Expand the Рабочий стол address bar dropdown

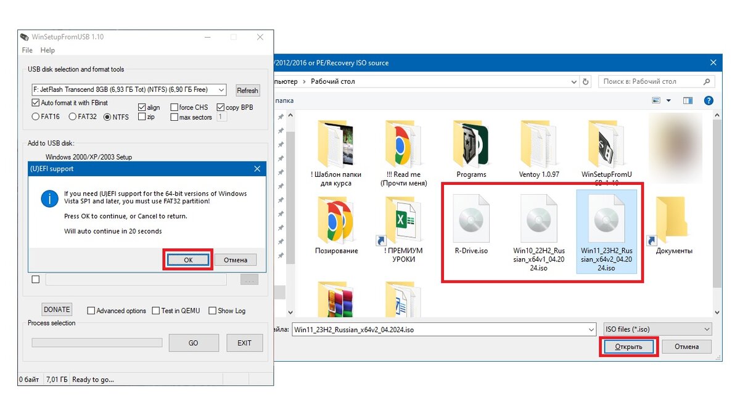573,81
